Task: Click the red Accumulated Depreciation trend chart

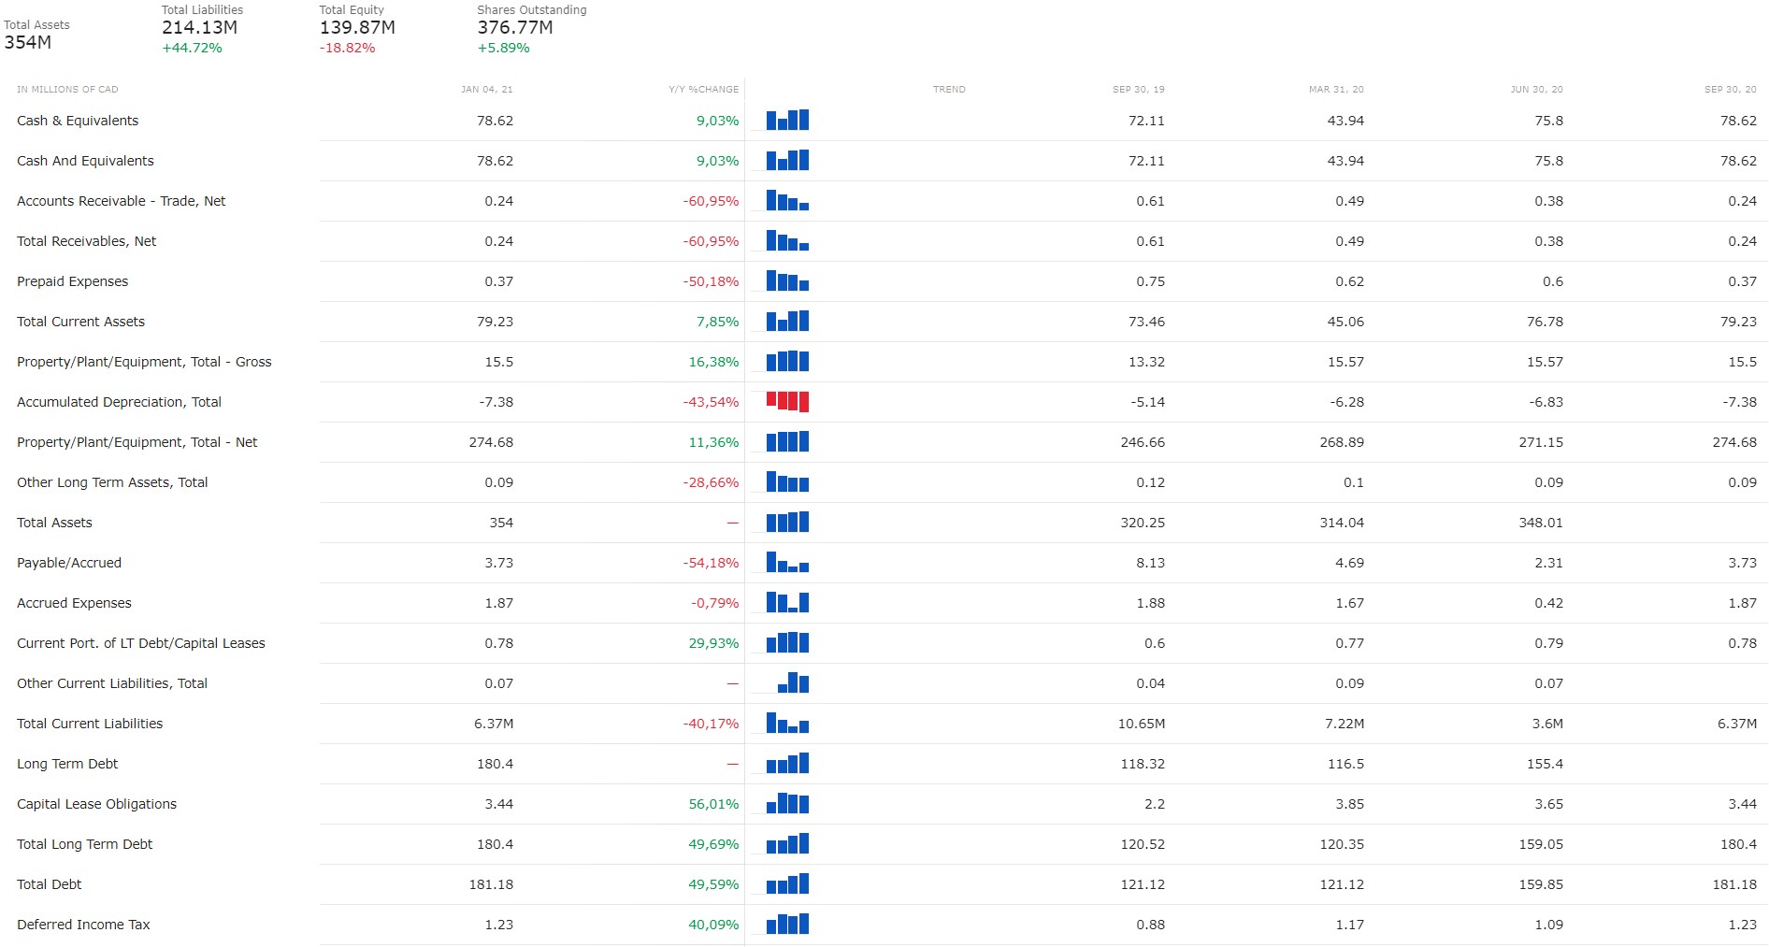Action: pyautogui.click(x=787, y=402)
